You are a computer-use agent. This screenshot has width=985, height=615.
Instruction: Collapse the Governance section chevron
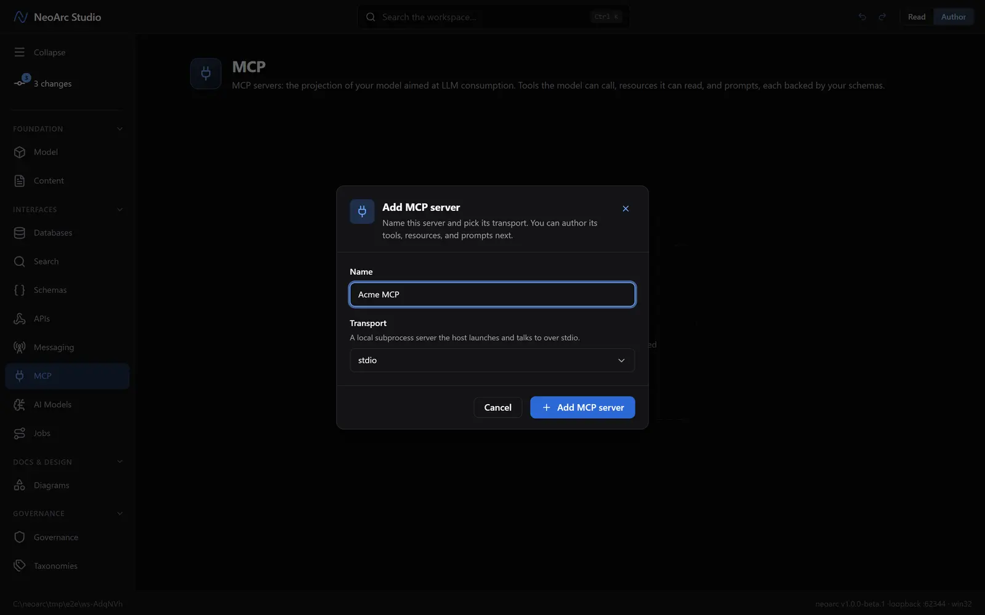[x=120, y=513]
